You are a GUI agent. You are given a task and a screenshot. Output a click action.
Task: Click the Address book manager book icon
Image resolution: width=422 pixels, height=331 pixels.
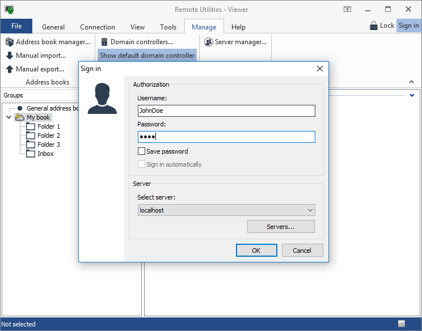(10, 42)
